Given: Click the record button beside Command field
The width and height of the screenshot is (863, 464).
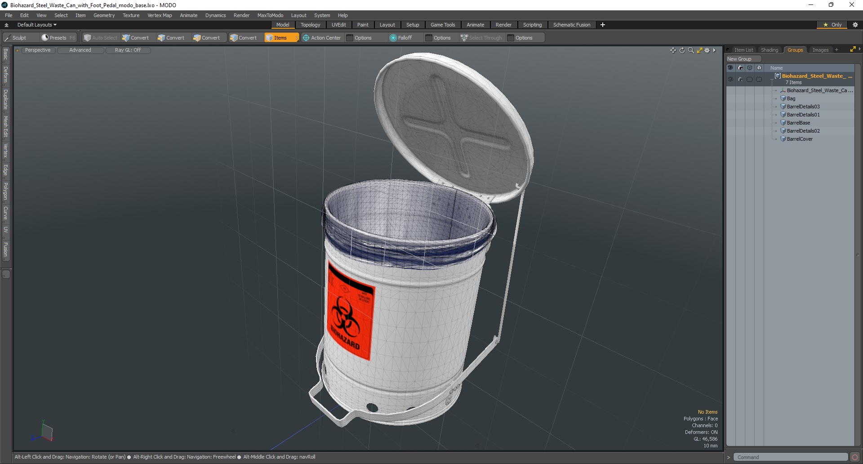Looking at the screenshot, I should pos(855,457).
